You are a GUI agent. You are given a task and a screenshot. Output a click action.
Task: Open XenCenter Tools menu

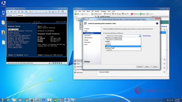click(x=109, y=11)
